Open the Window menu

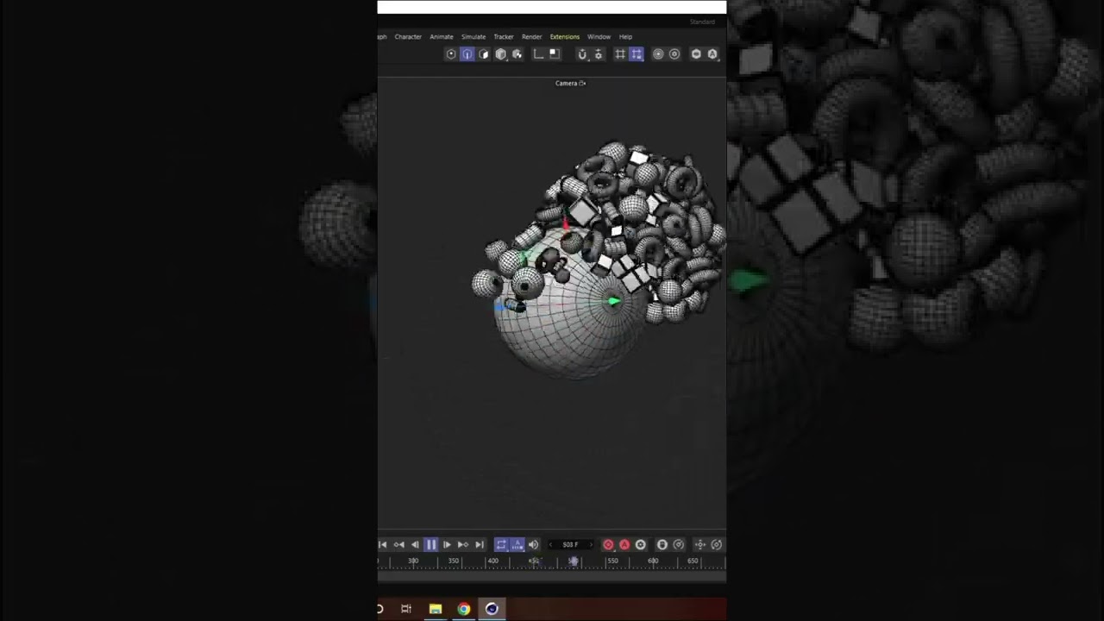tap(599, 37)
